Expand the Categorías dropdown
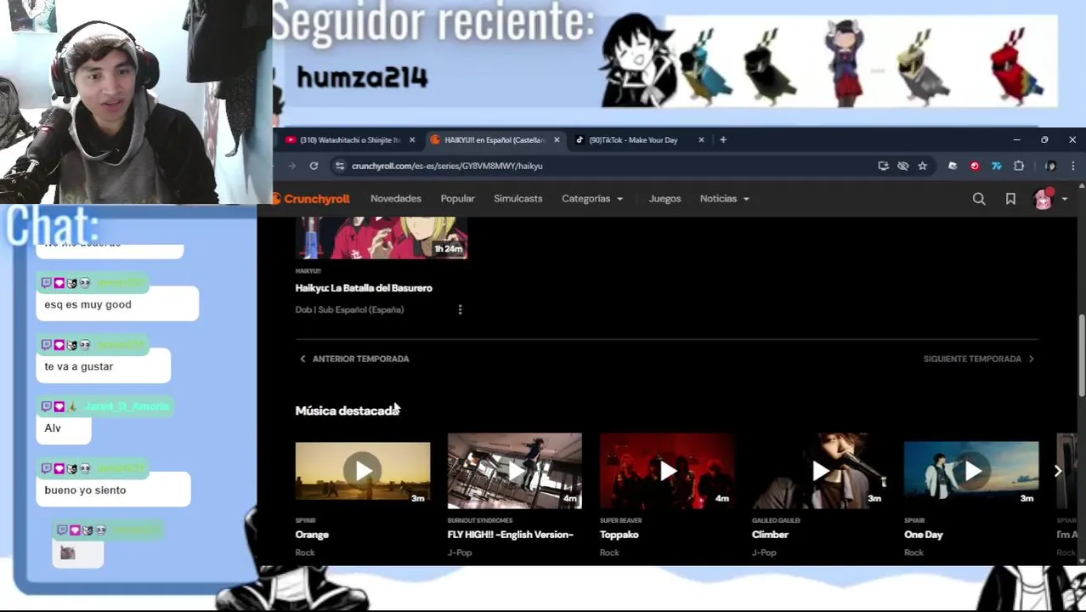Screen dimensions: 1086x612 pos(592,199)
